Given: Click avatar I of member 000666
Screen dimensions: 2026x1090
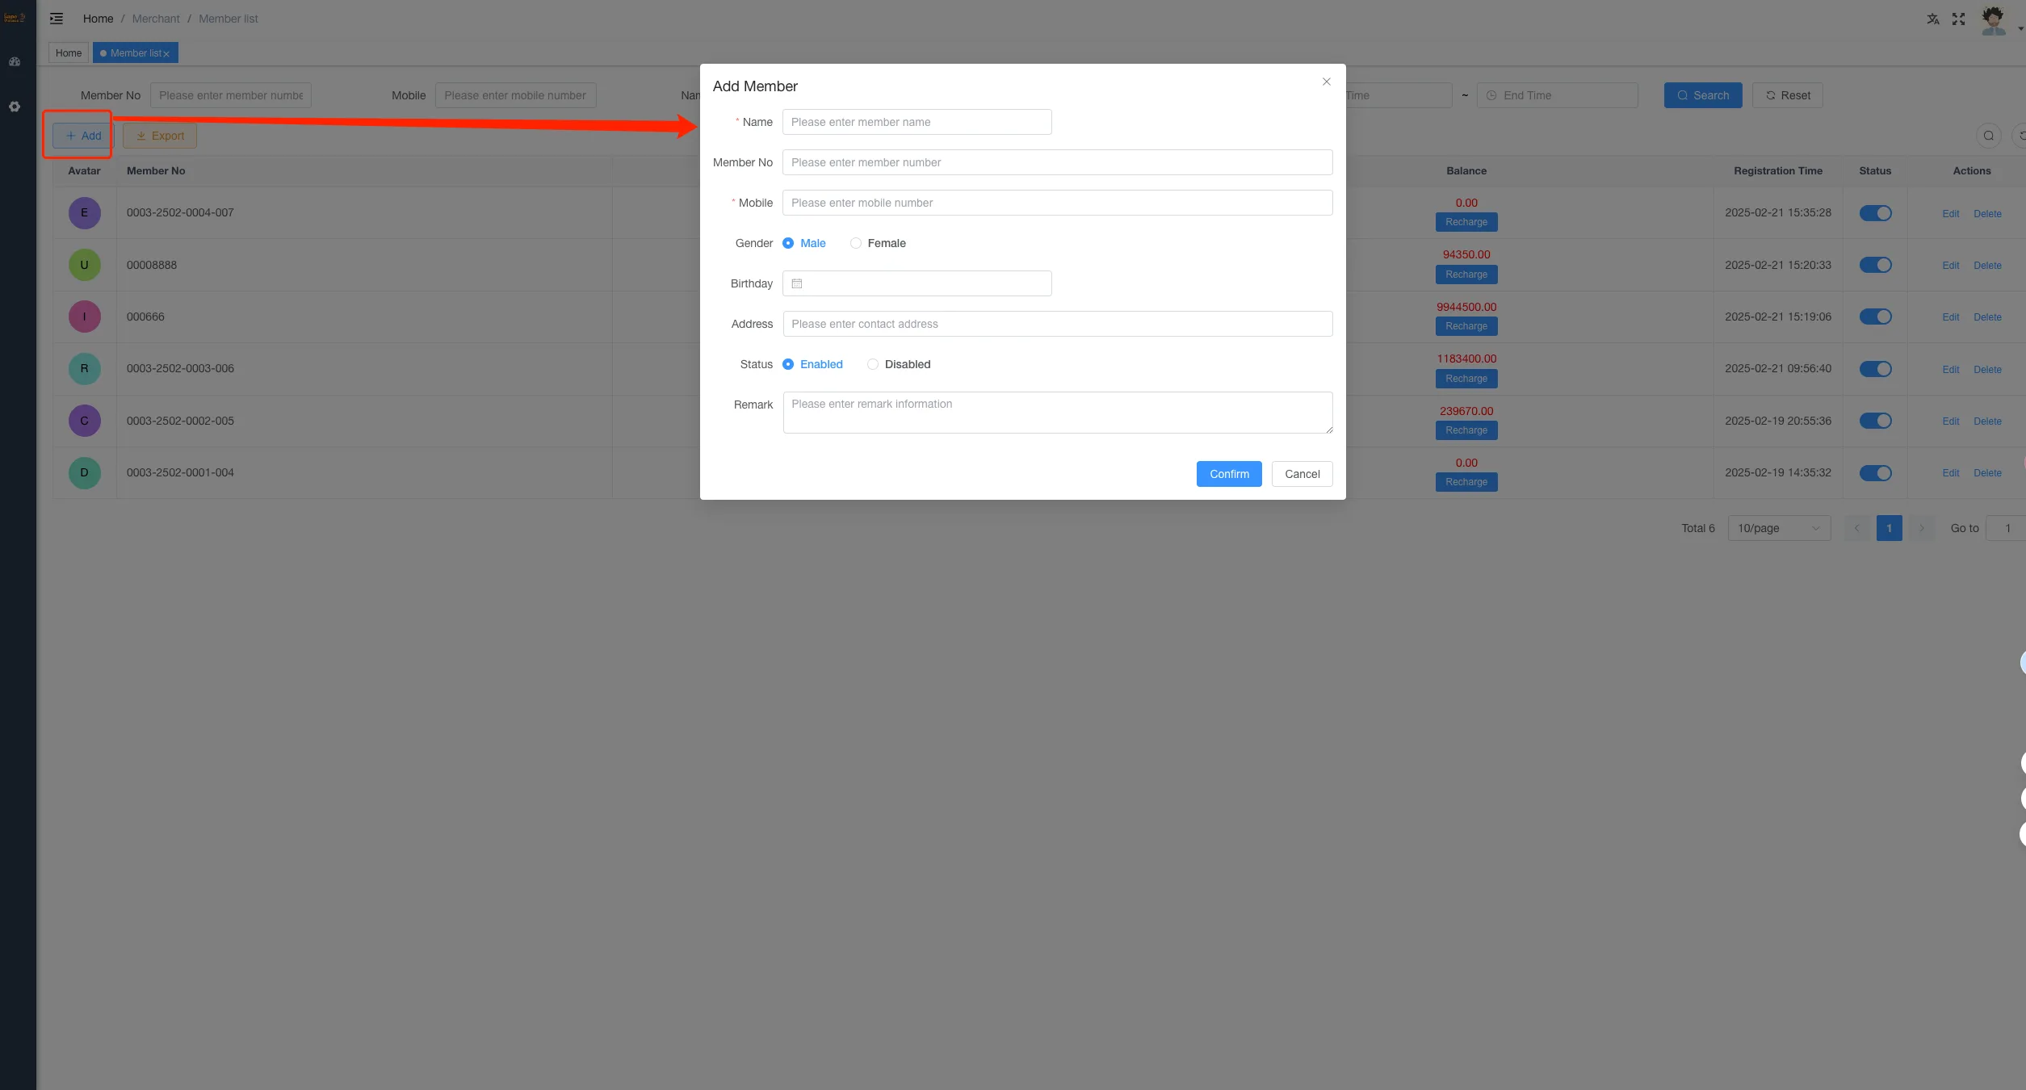Looking at the screenshot, I should [x=84, y=317].
